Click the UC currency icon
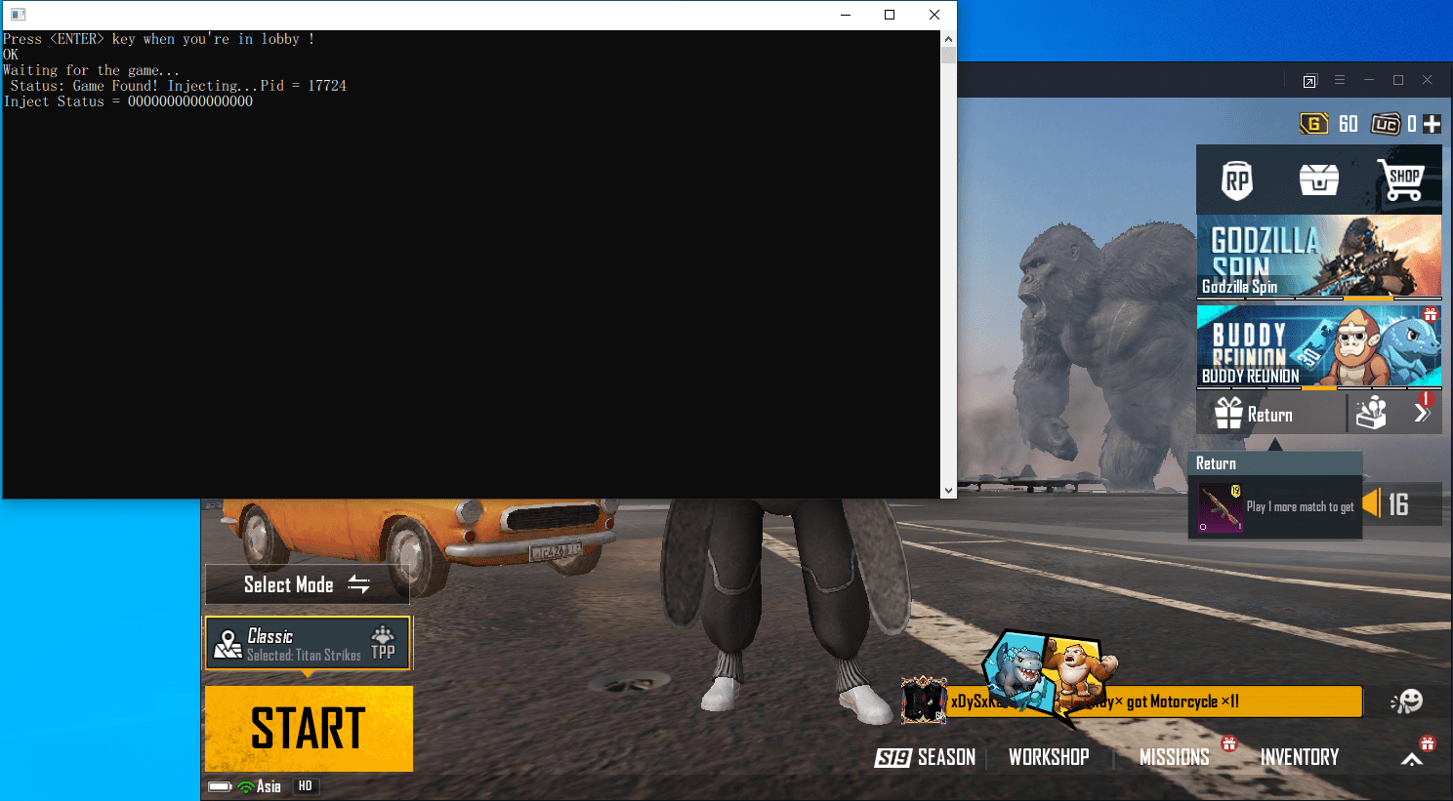 tap(1386, 124)
